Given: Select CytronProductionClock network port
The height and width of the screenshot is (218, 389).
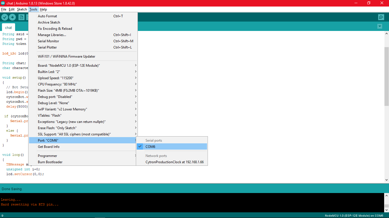Looking at the screenshot, I should coord(172,162).
